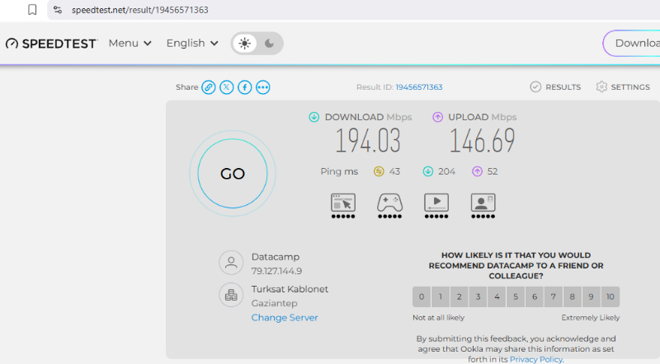Screen dimensions: 660x364
Task: Share the result on Facebook
Action: [244, 87]
